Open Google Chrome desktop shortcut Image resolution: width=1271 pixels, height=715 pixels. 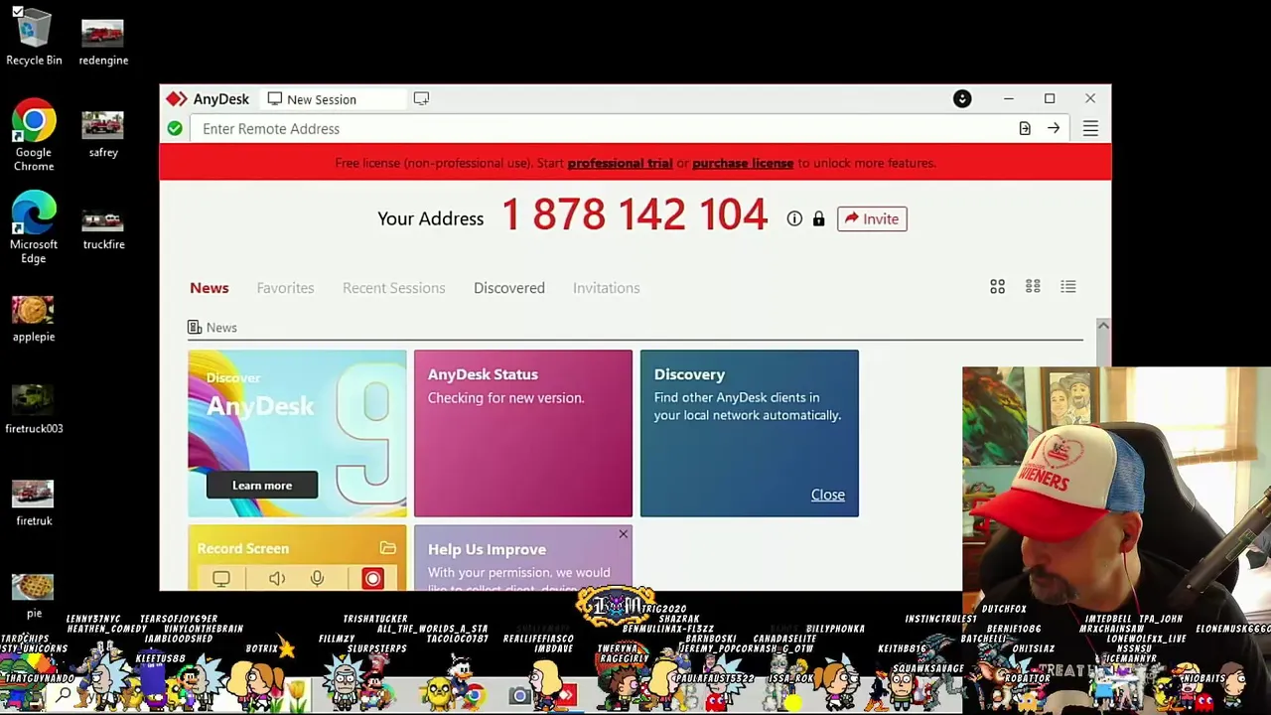point(34,136)
